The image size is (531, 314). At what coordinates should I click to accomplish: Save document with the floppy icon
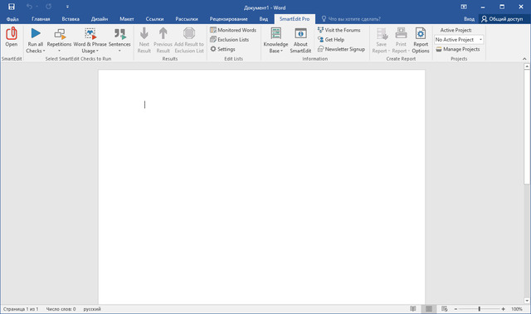(x=12, y=7)
